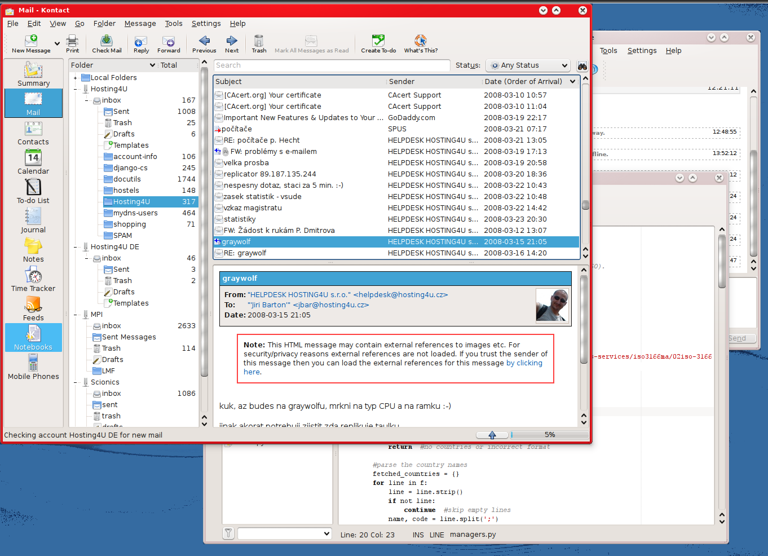Click the Print toolbar icon
This screenshot has width=768, height=556.
(x=72, y=41)
